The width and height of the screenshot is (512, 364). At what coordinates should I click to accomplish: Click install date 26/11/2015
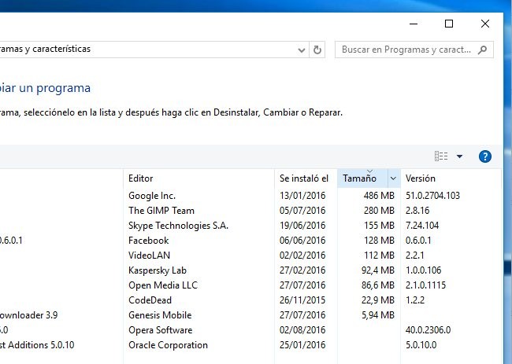pos(302,300)
